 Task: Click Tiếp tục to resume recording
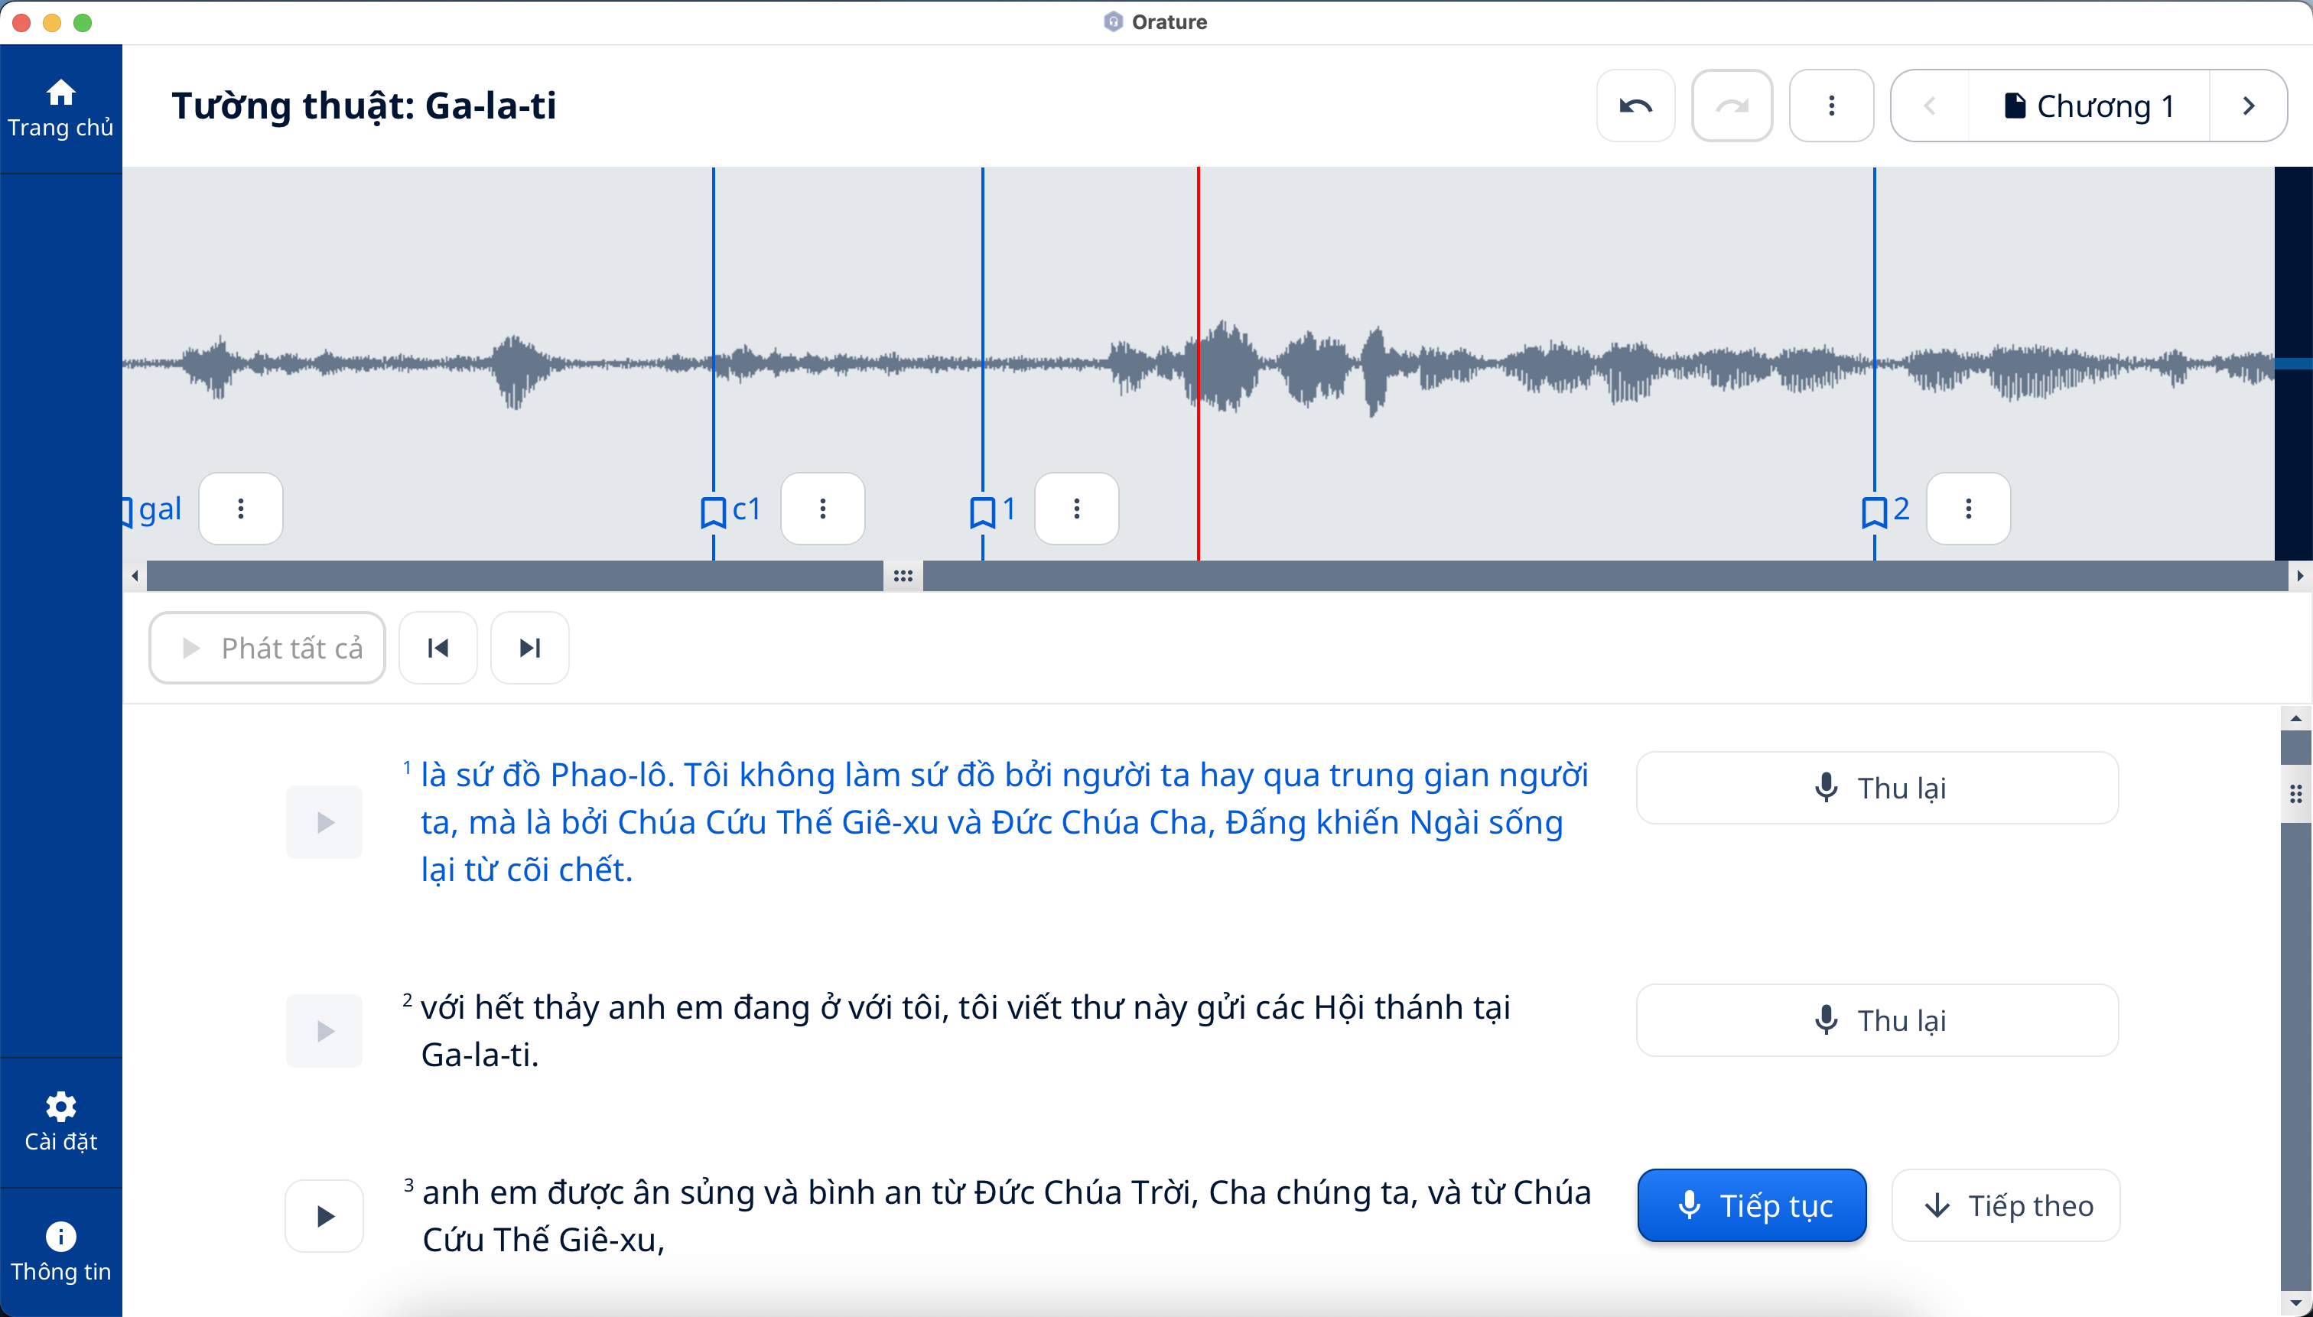click(1752, 1206)
